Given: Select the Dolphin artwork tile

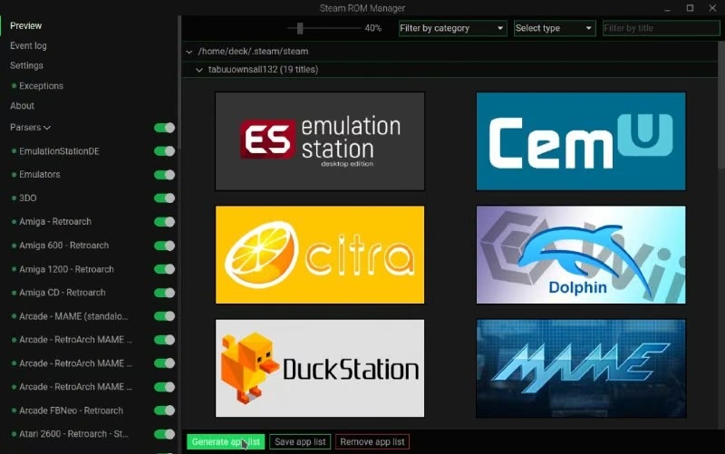Looking at the screenshot, I should pos(581,255).
